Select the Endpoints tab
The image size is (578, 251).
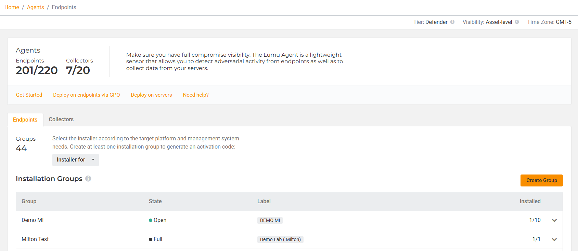[x=25, y=120]
